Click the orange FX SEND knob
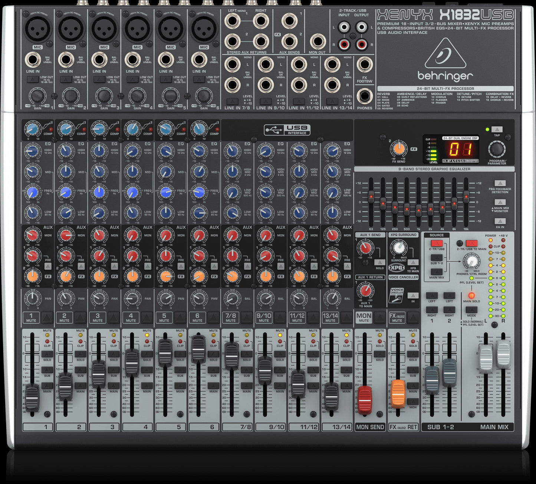 398,149
